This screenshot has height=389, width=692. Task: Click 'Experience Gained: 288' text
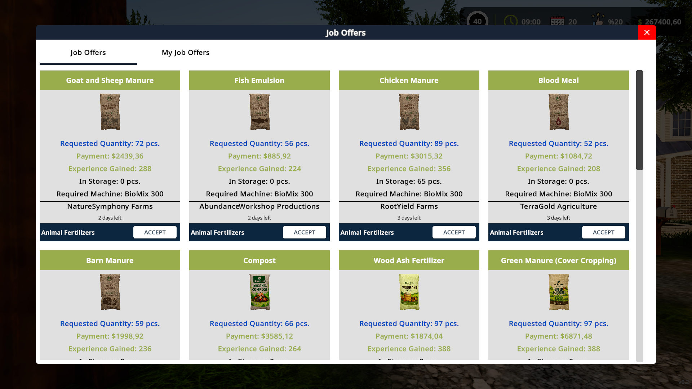[x=110, y=169]
